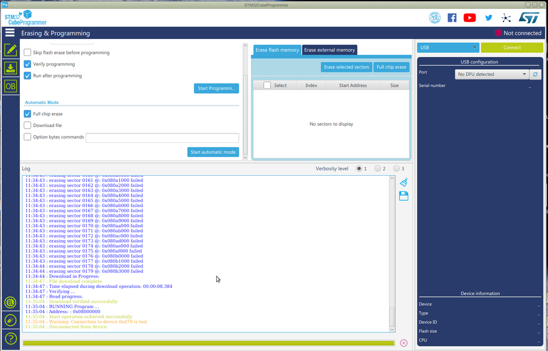Set verbosity level to 2

pos(377,169)
